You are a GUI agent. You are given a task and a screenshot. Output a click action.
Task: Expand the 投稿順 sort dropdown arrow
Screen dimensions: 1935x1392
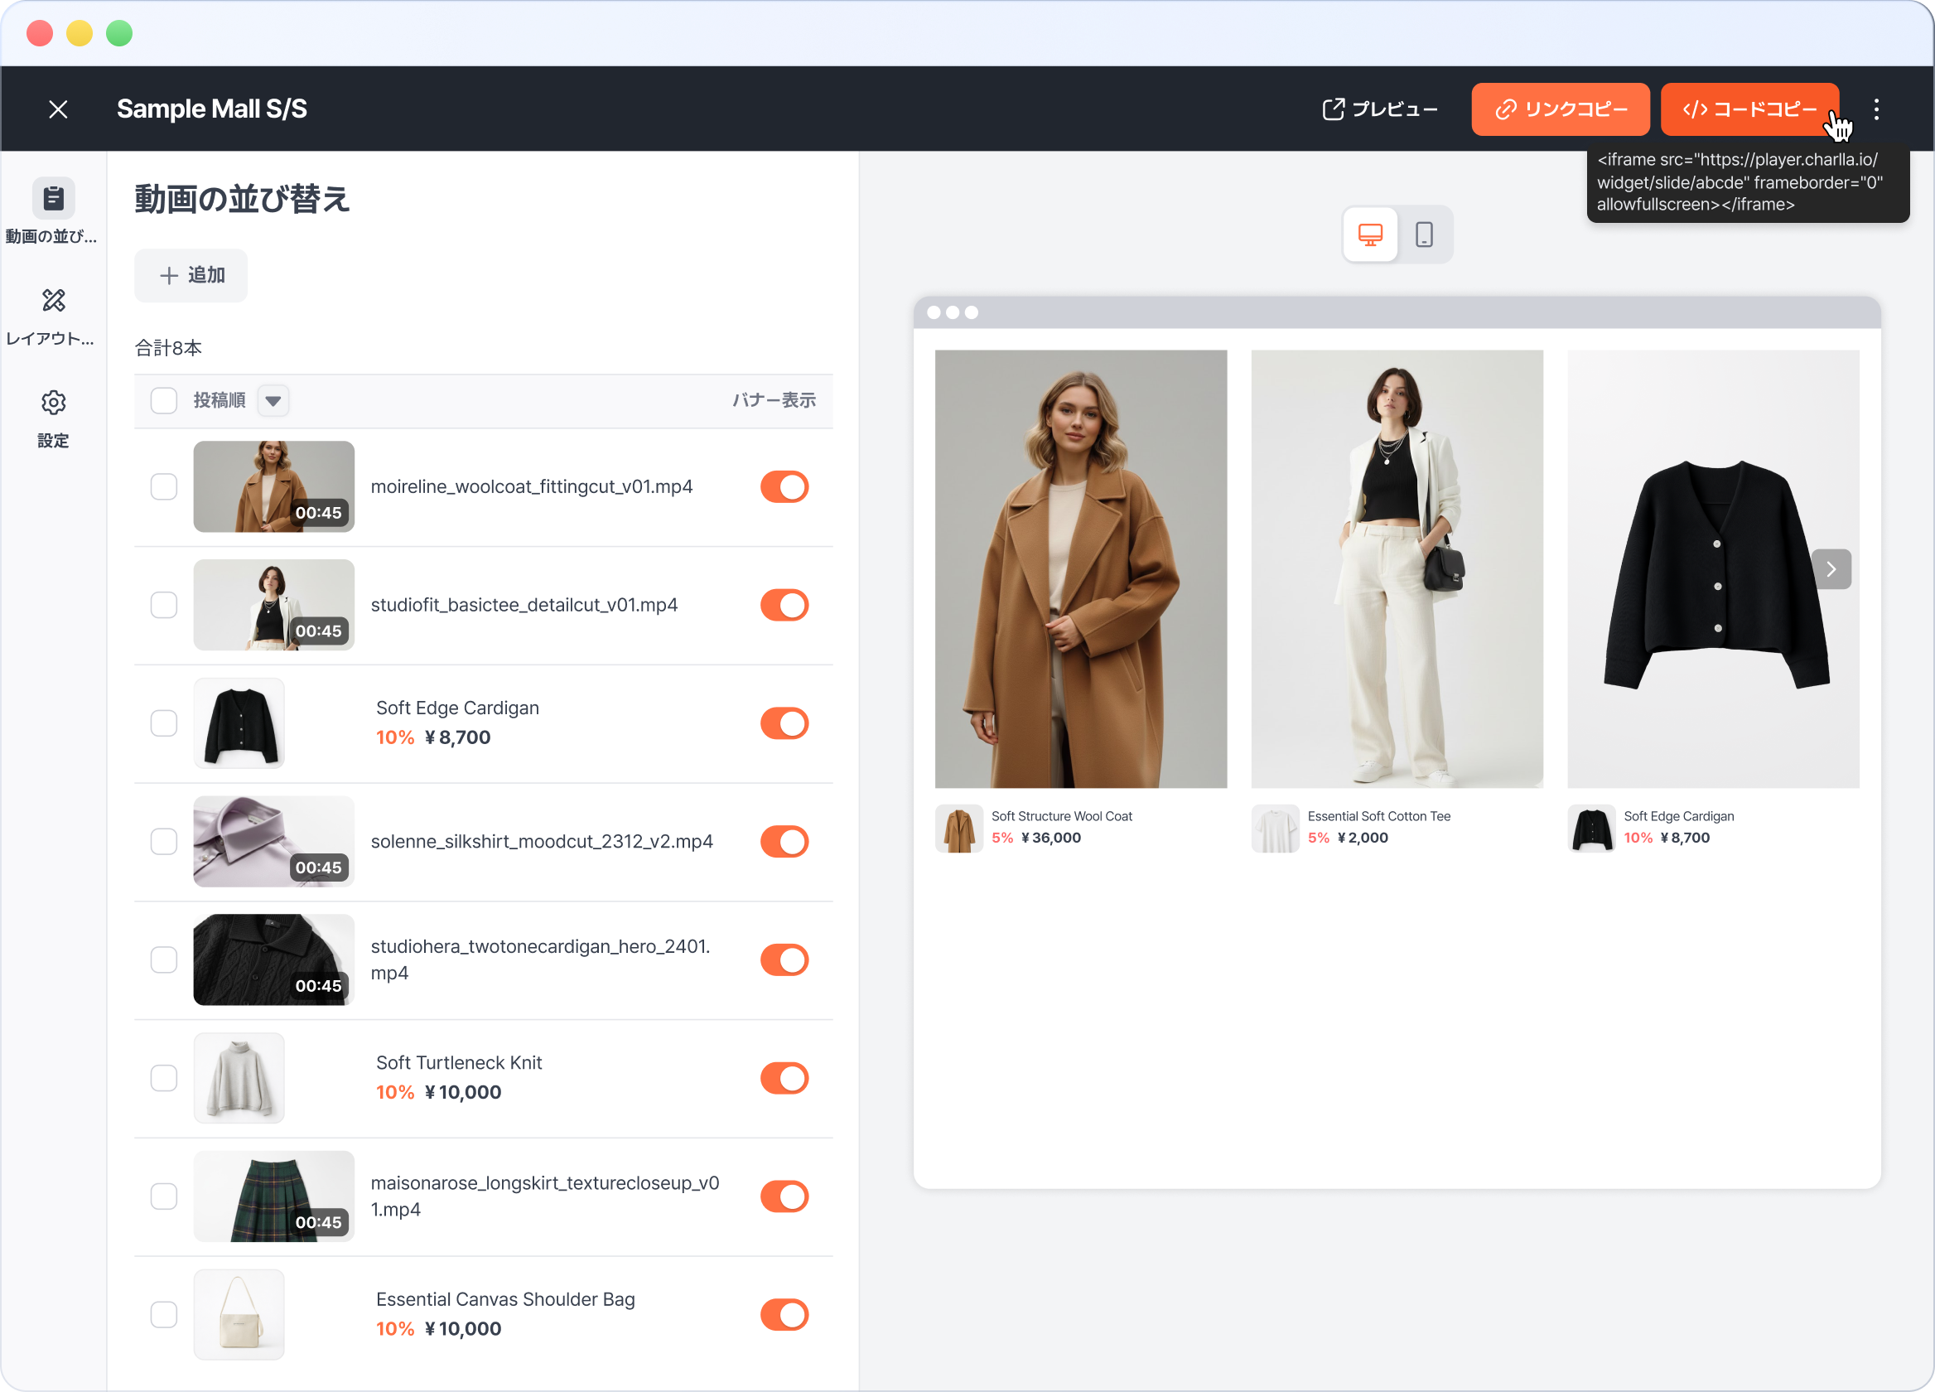[x=273, y=400]
